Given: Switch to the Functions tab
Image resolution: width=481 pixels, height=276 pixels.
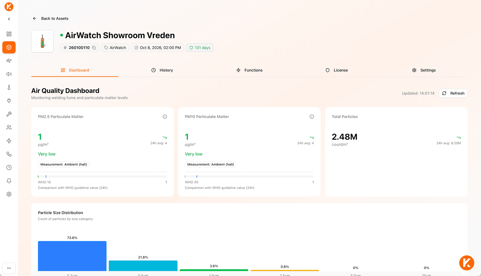Looking at the screenshot, I should coord(249,70).
